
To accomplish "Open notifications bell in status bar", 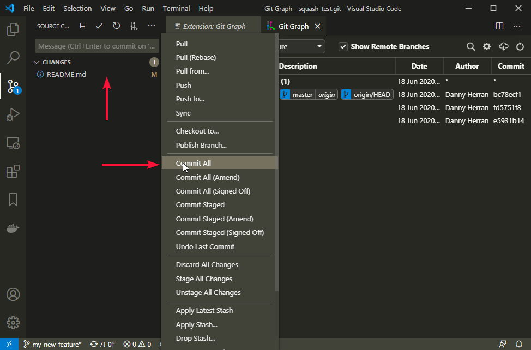I will [x=519, y=344].
